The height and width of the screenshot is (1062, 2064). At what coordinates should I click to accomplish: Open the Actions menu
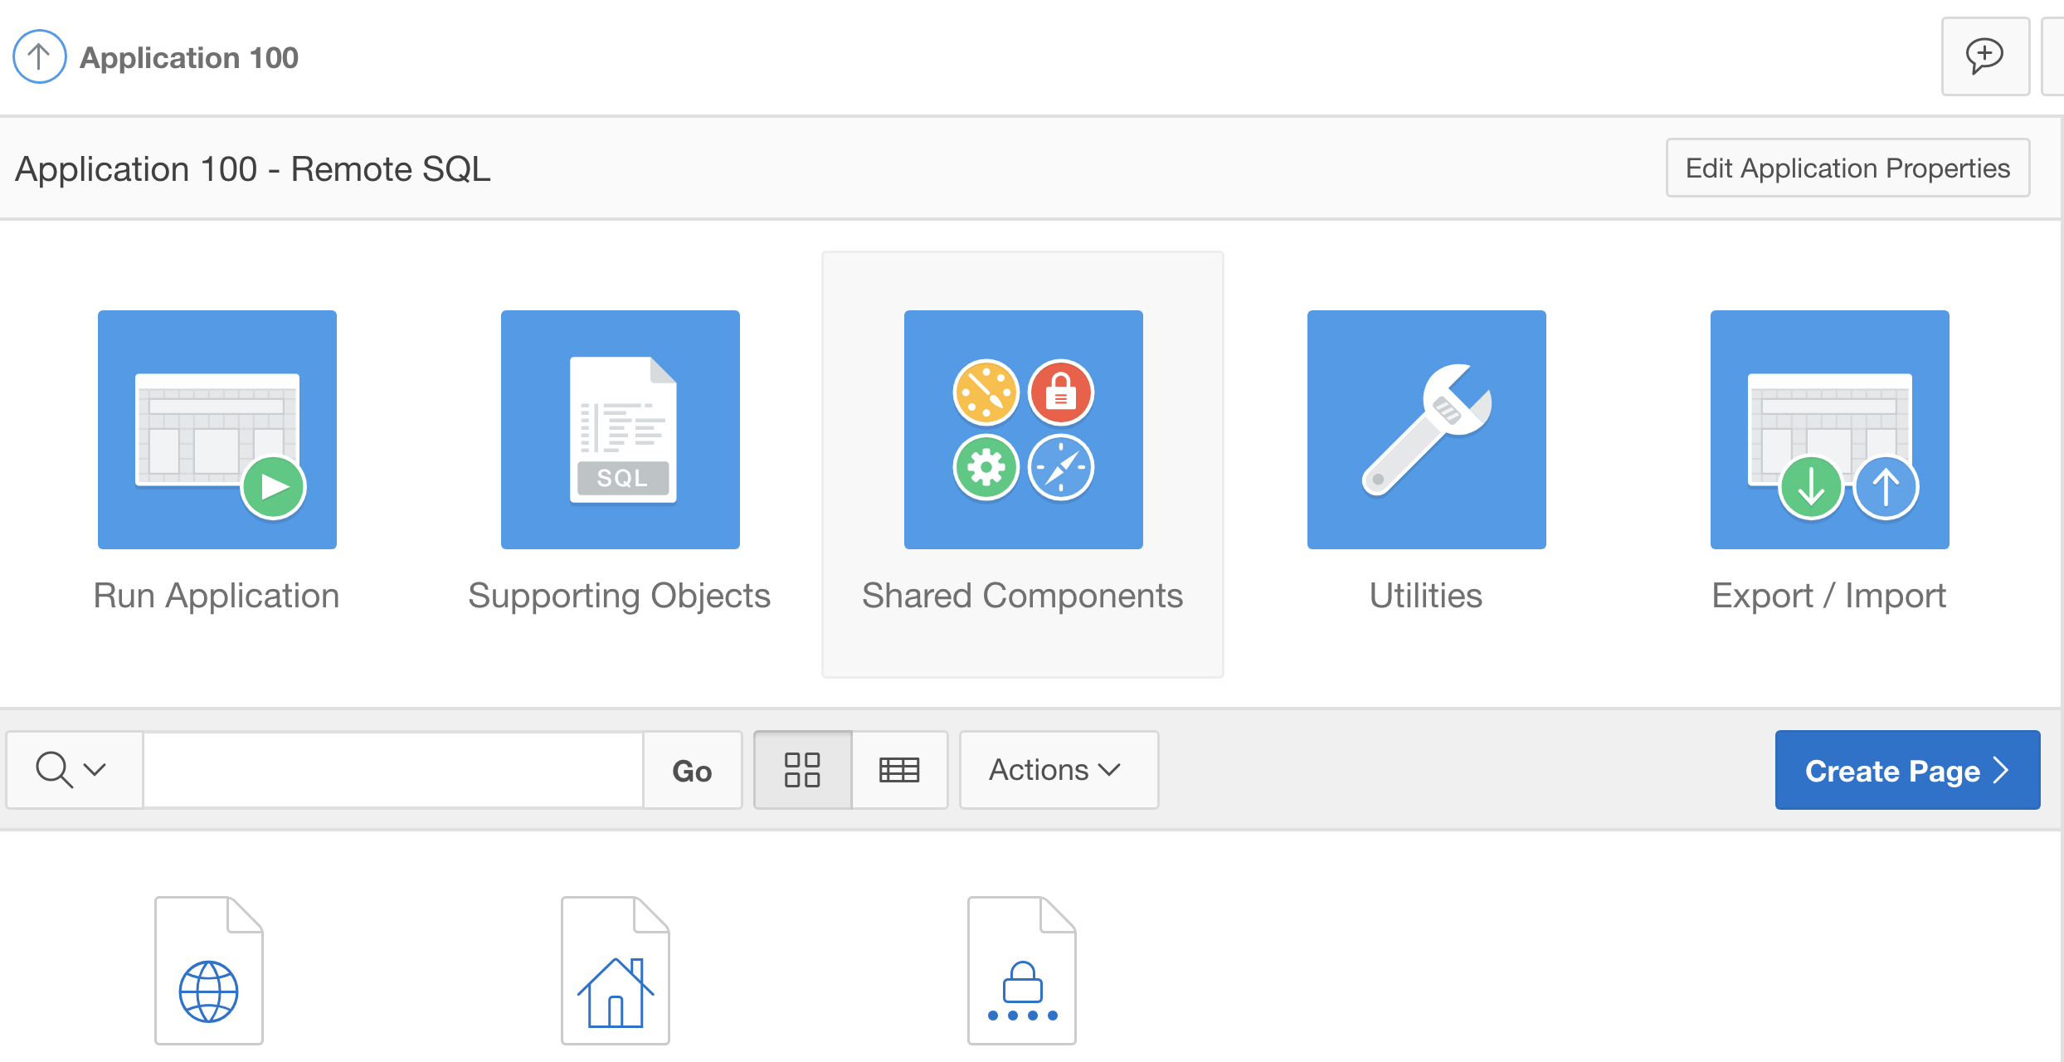click(1058, 770)
